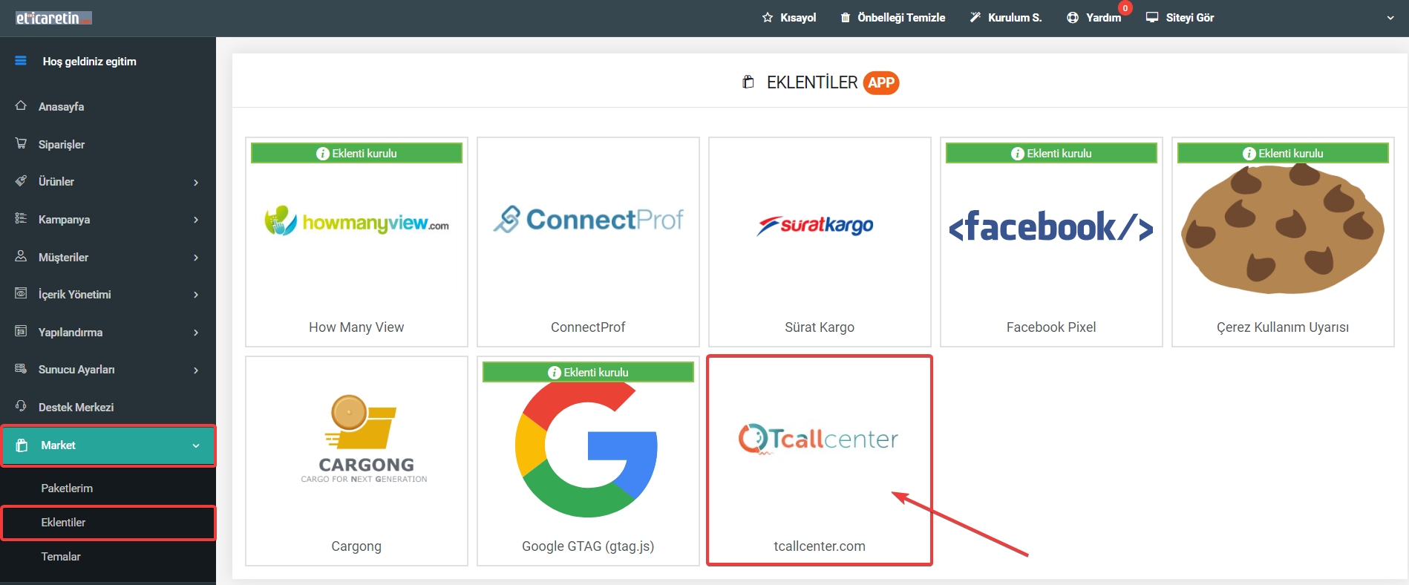1409x585 pixels.
Task: Expand the Sunucu Ayarları chevron
Action: pyautogui.click(x=196, y=370)
